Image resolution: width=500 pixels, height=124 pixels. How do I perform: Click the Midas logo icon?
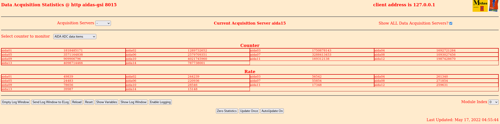coord(480,6)
